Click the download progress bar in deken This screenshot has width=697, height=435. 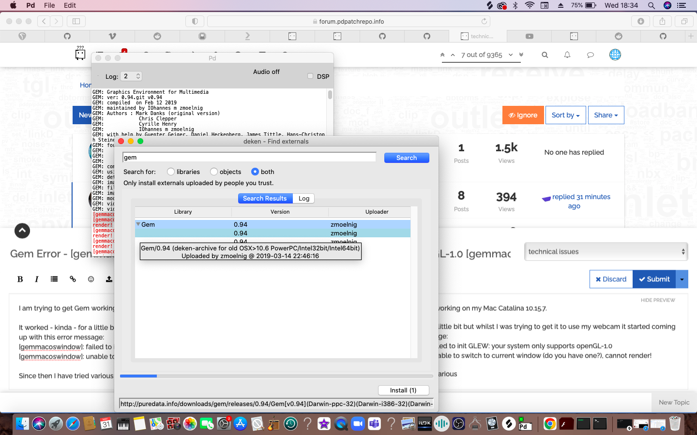[x=276, y=376]
